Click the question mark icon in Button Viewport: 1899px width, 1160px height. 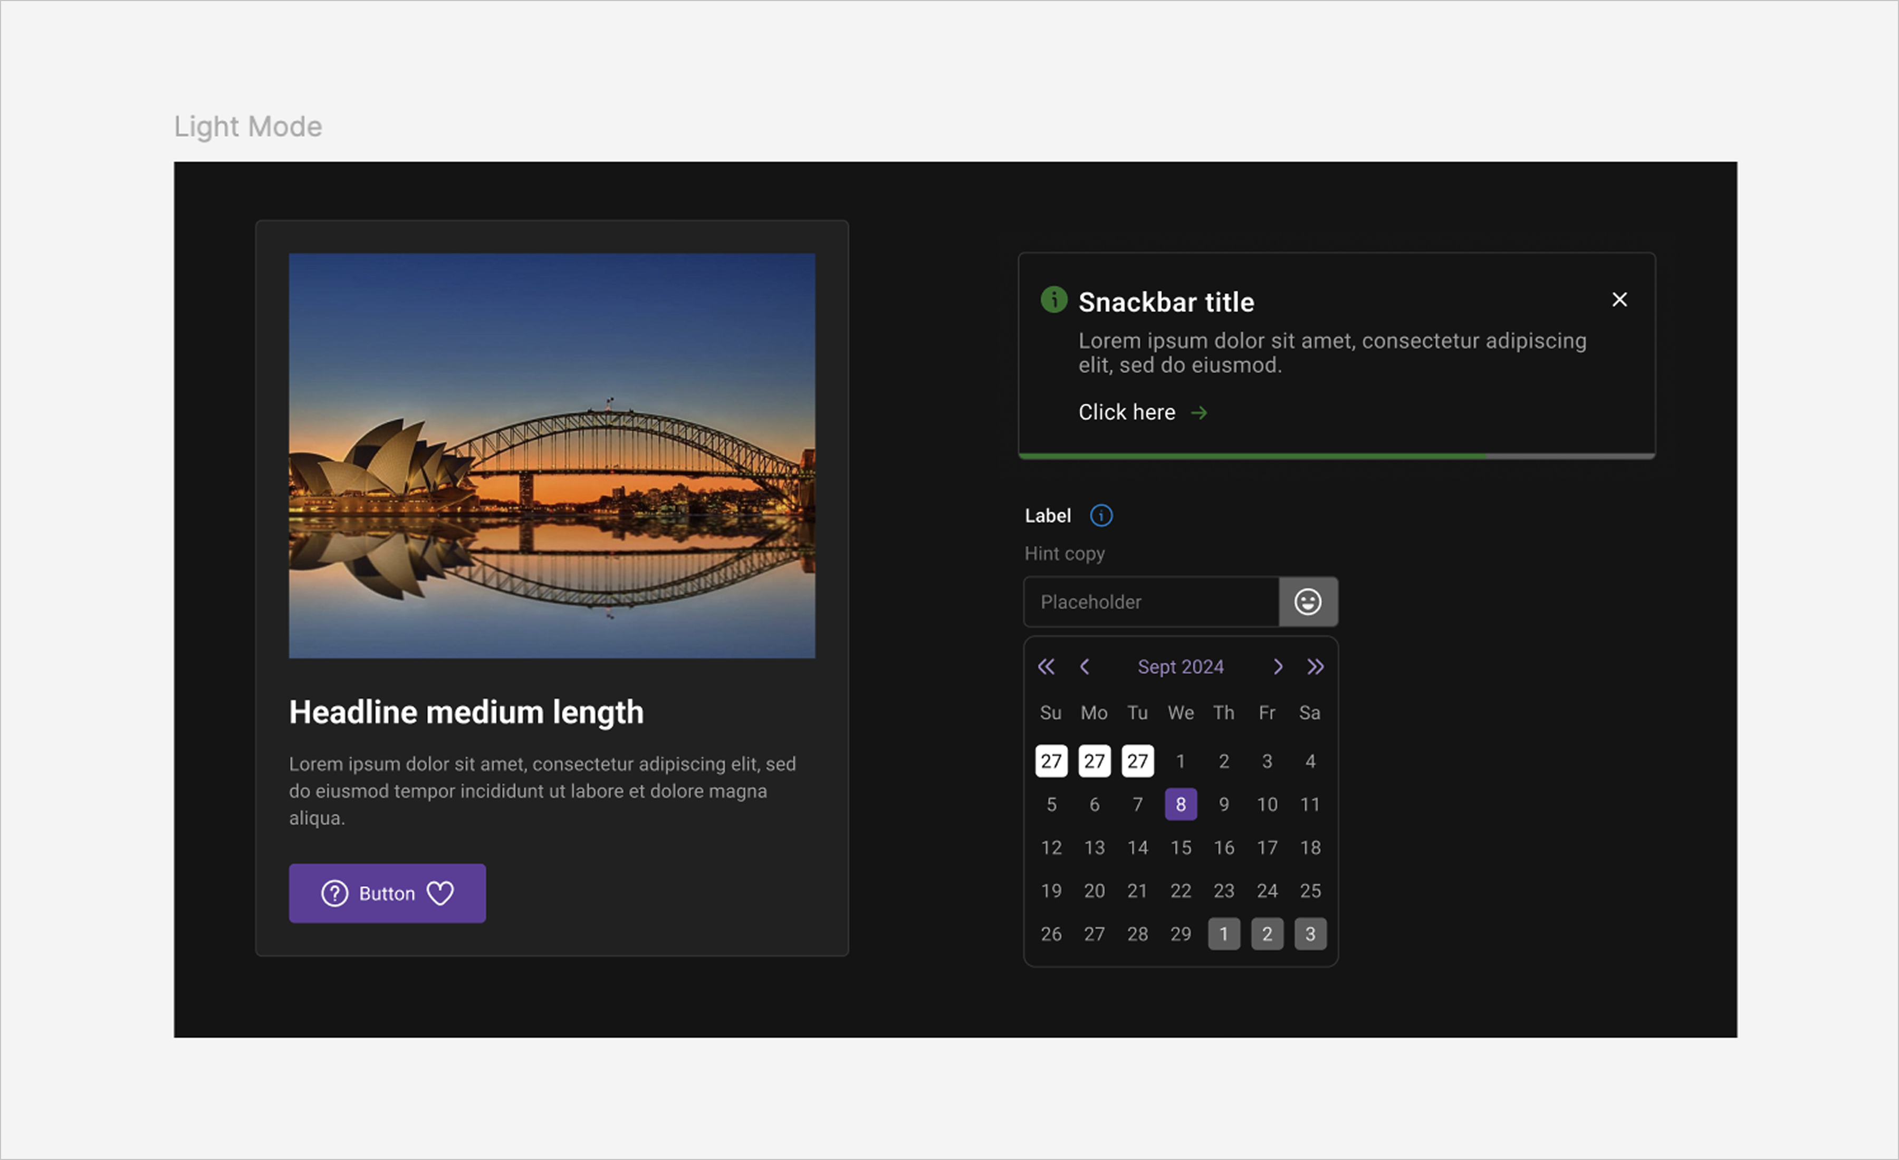tap(334, 894)
